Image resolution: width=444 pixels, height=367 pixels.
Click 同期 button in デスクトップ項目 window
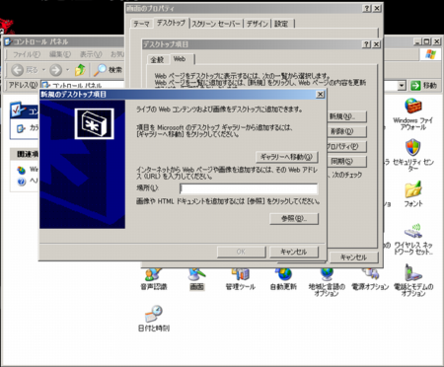coord(346,162)
